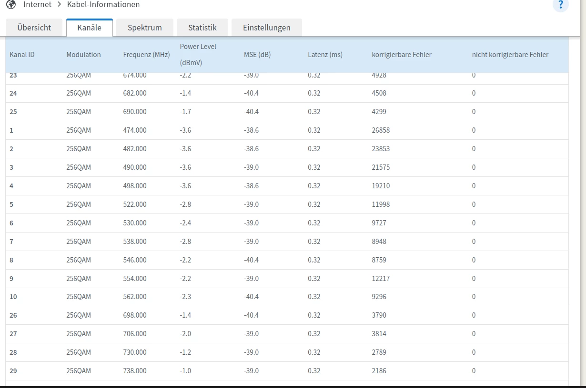The width and height of the screenshot is (586, 388).
Task: Click power level -1.2 in channel 28 row
Action: coord(185,352)
